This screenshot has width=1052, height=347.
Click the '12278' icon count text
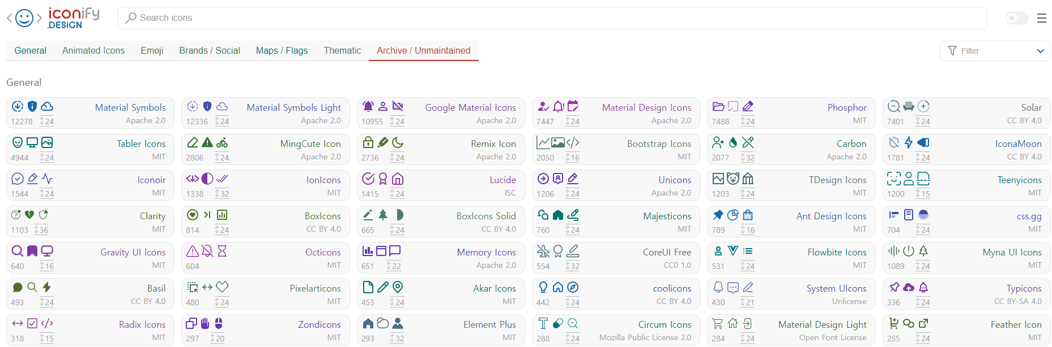click(22, 122)
